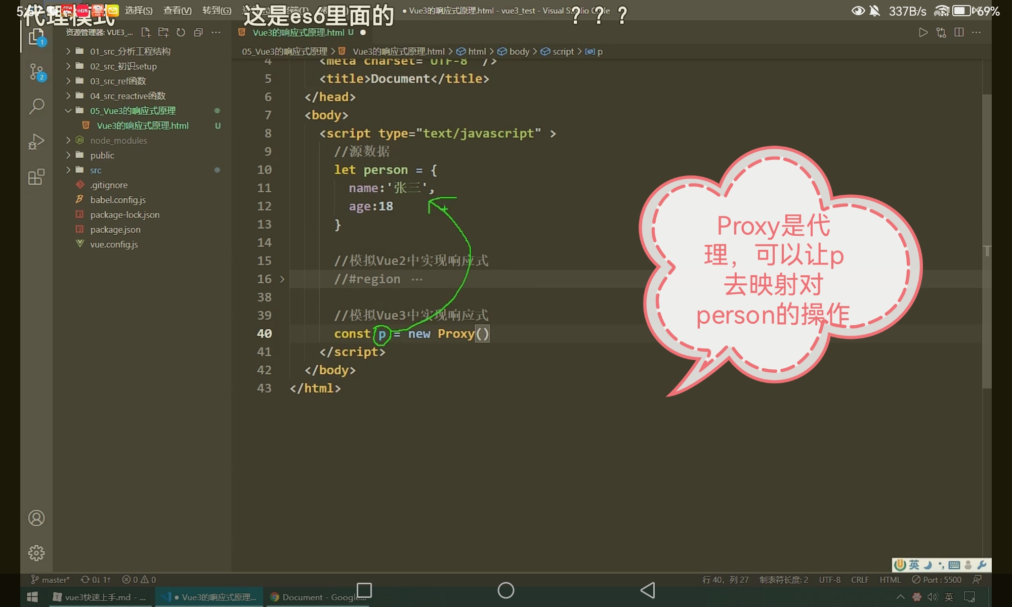This screenshot has width=1012, height=607.
Task: Toggle the IME English mode indicator
Action: point(914,565)
